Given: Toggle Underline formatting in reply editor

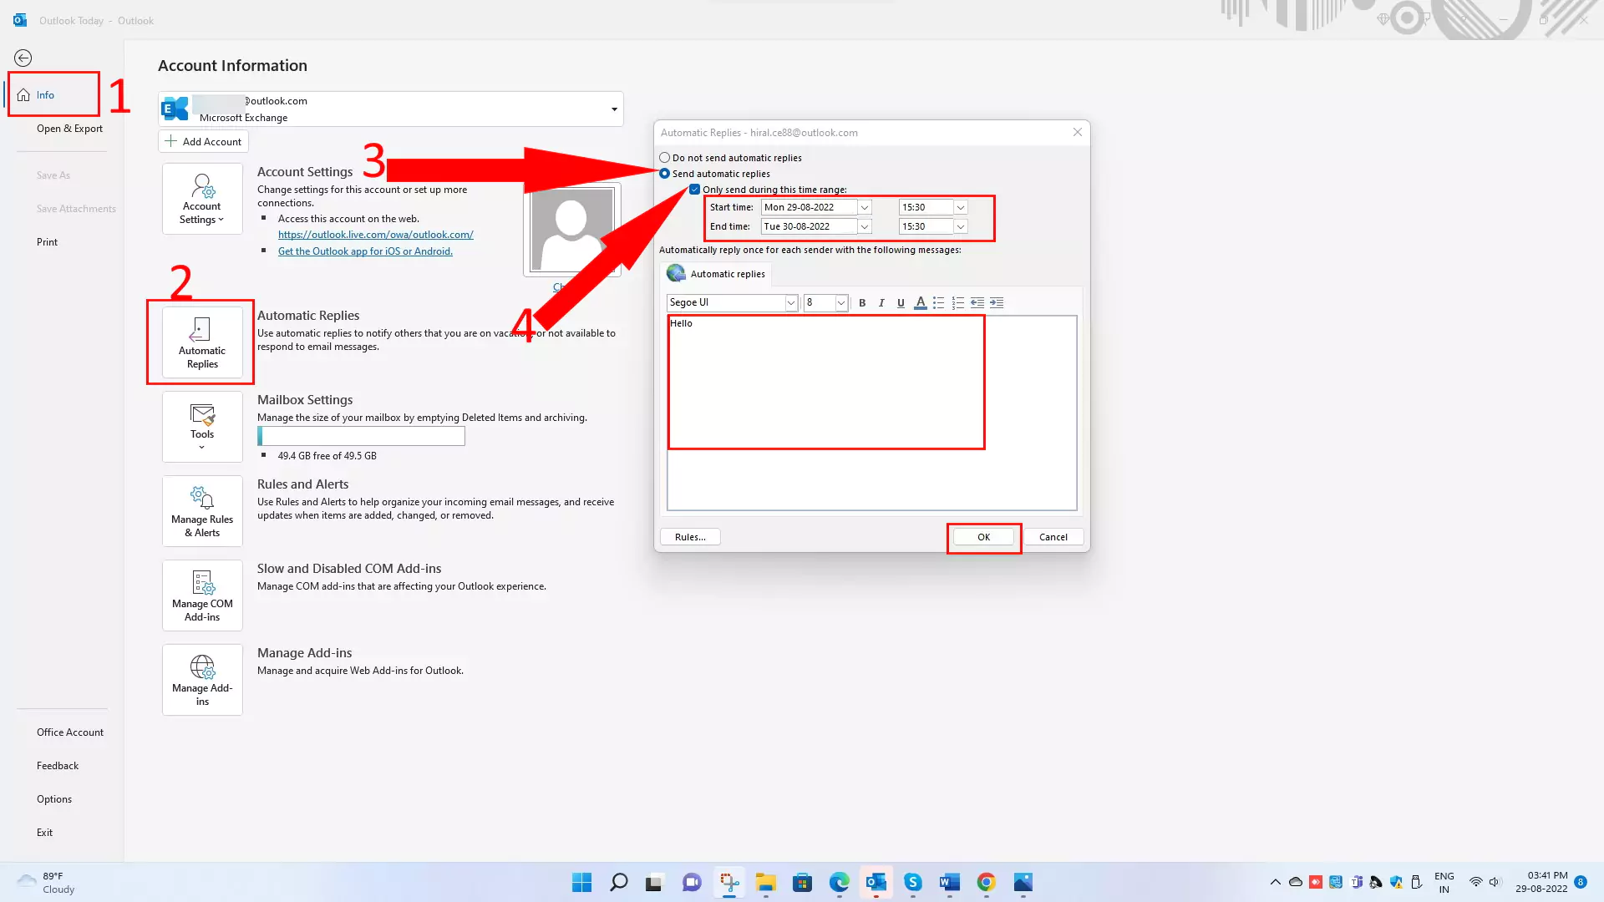Looking at the screenshot, I should 901,303.
